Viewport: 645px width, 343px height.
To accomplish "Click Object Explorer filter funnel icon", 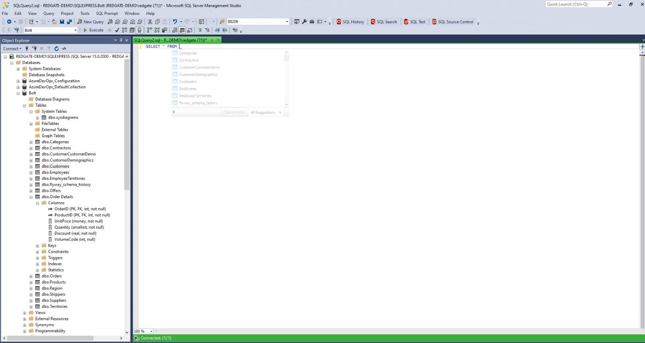I will (x=49, y=49).
